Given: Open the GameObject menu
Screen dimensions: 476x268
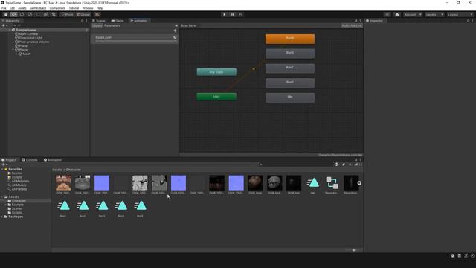Looking at the screenshot, I should click(x=38, y=8).
